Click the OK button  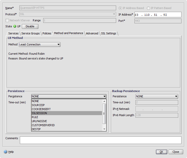tap(161, 152)
